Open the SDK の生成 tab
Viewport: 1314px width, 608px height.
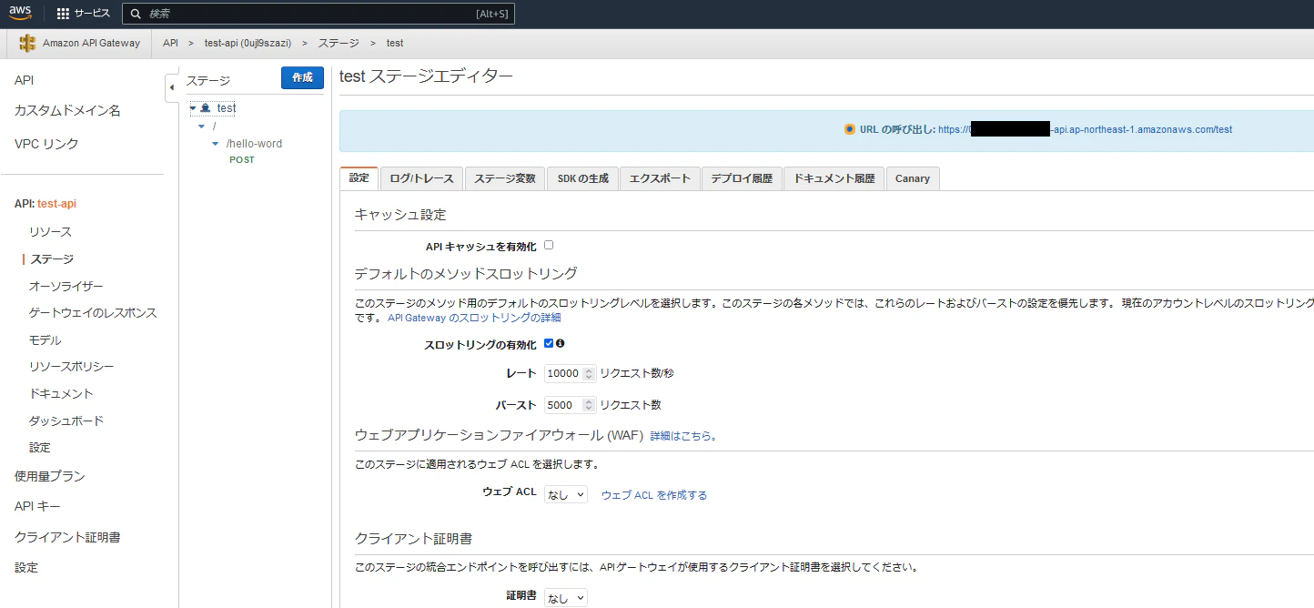(x=583, y=178)
